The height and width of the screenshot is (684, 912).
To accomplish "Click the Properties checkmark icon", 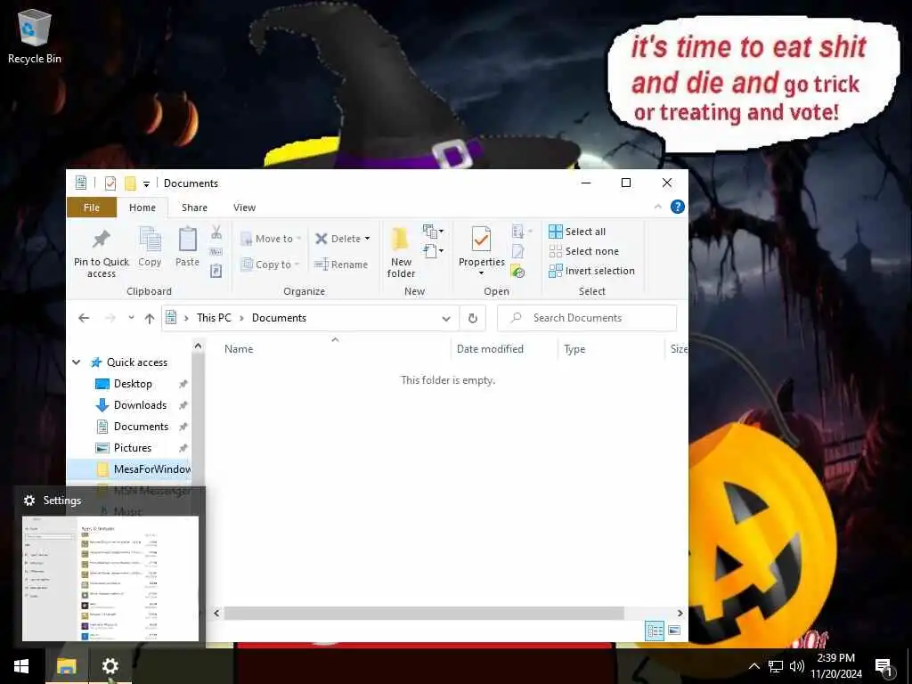I will tap(481, 239).
